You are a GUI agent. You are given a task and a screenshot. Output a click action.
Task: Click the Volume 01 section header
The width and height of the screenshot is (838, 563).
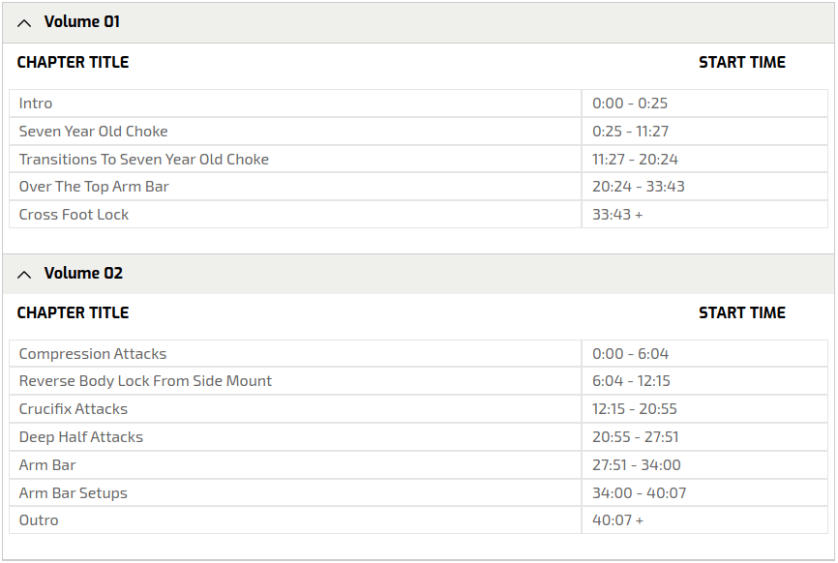[82, 21]
